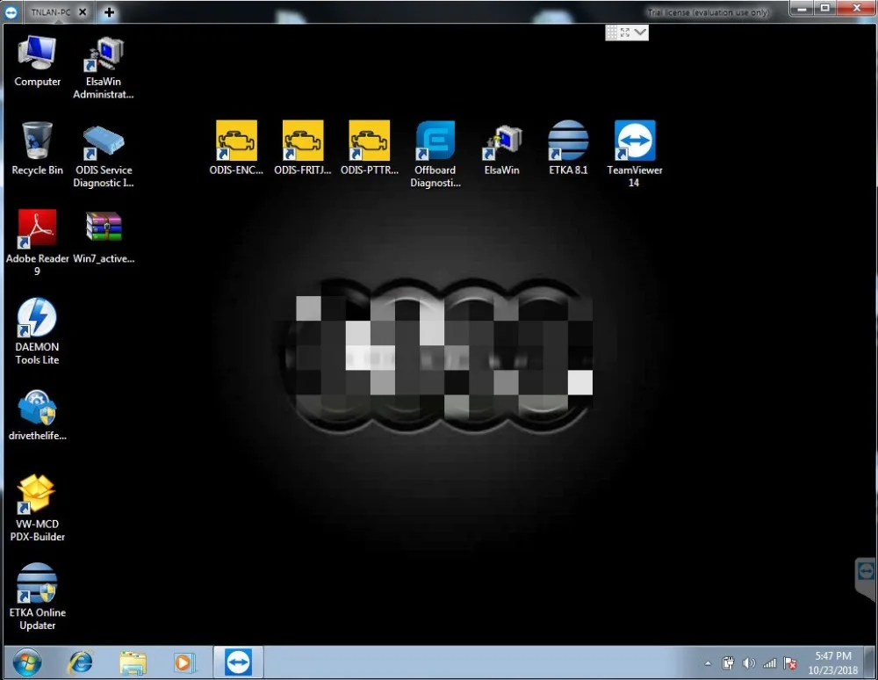Expand the TeamViewer toolbar chevron
This screenshot has width=878, height=680.
[x=640, y=33]
